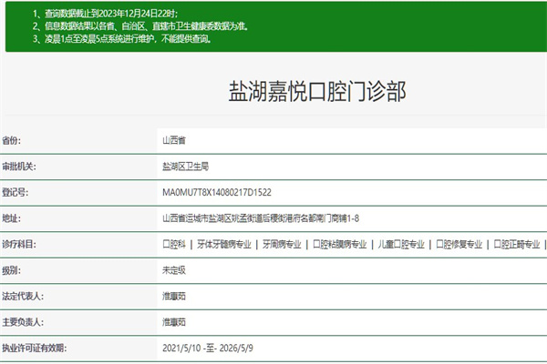Click 口腔科 in the 诊疗科目 row
The height and width of the screenshot is (364, 547).
tap(174, 244)
